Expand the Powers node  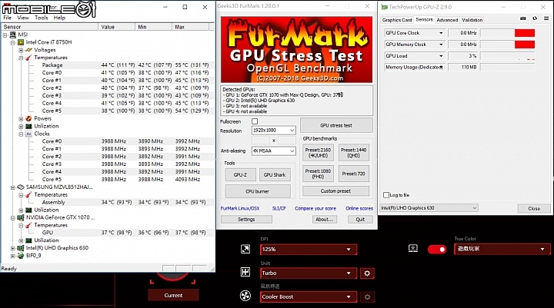coord(21,118)
